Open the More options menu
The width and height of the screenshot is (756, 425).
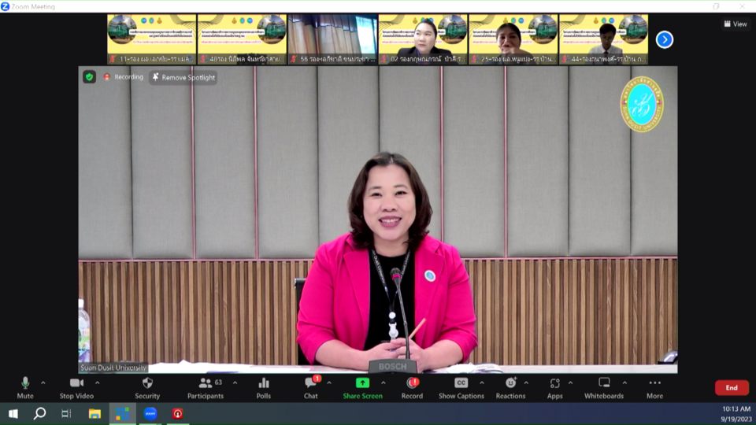[x=654, y=387]
